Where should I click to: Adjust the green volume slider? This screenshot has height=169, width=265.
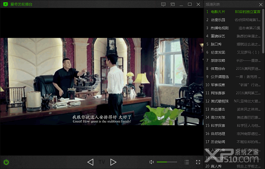point(167,162)
